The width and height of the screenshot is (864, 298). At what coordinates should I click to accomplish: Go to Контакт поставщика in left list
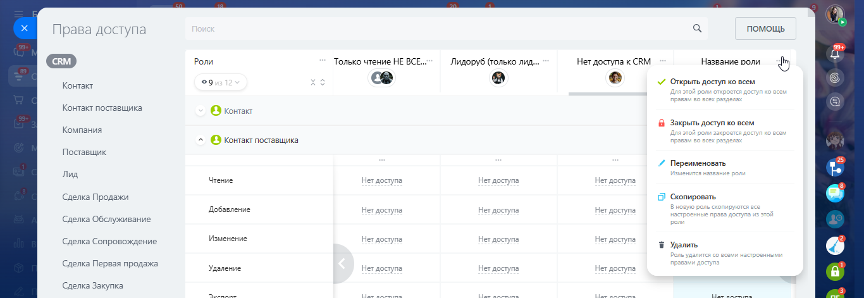click(x=102, y=108)
